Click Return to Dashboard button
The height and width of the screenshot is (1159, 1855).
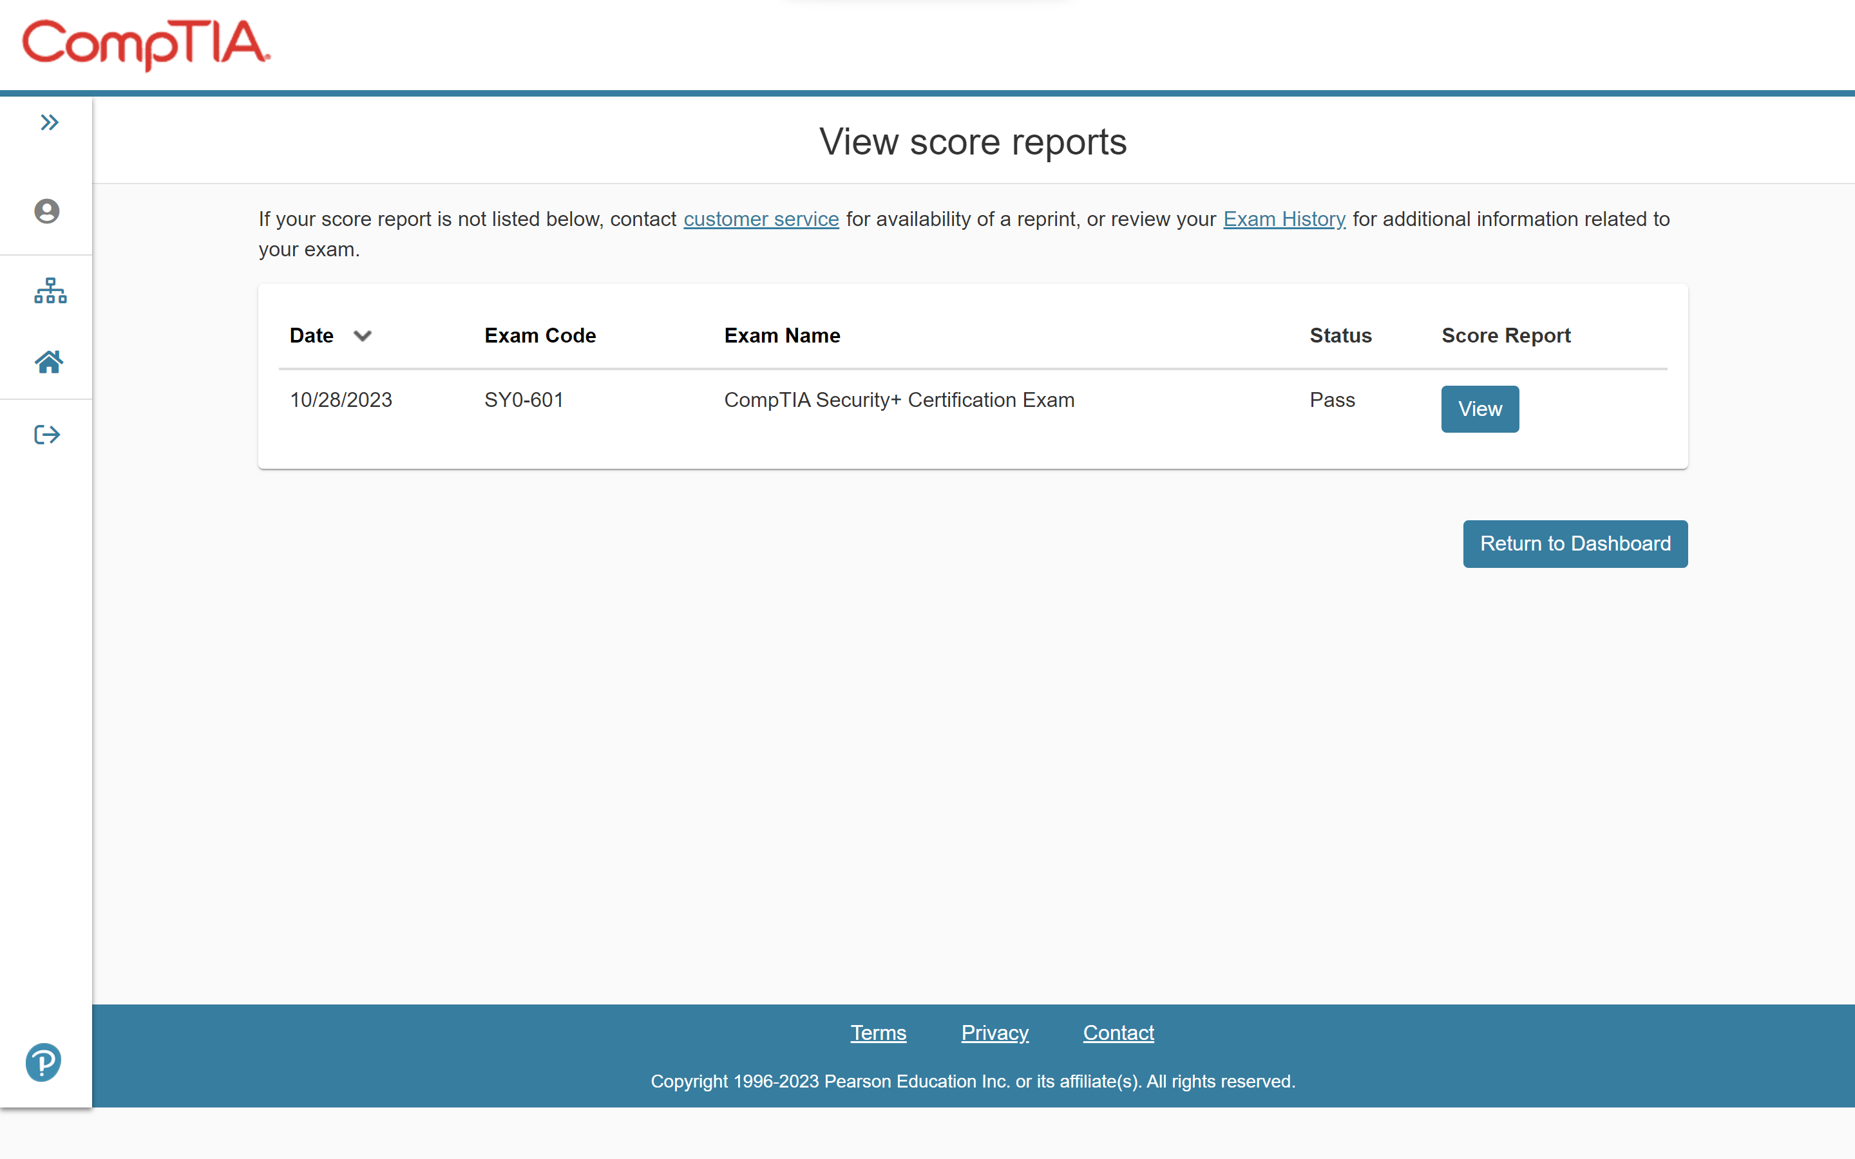[x=1575, y=543]
